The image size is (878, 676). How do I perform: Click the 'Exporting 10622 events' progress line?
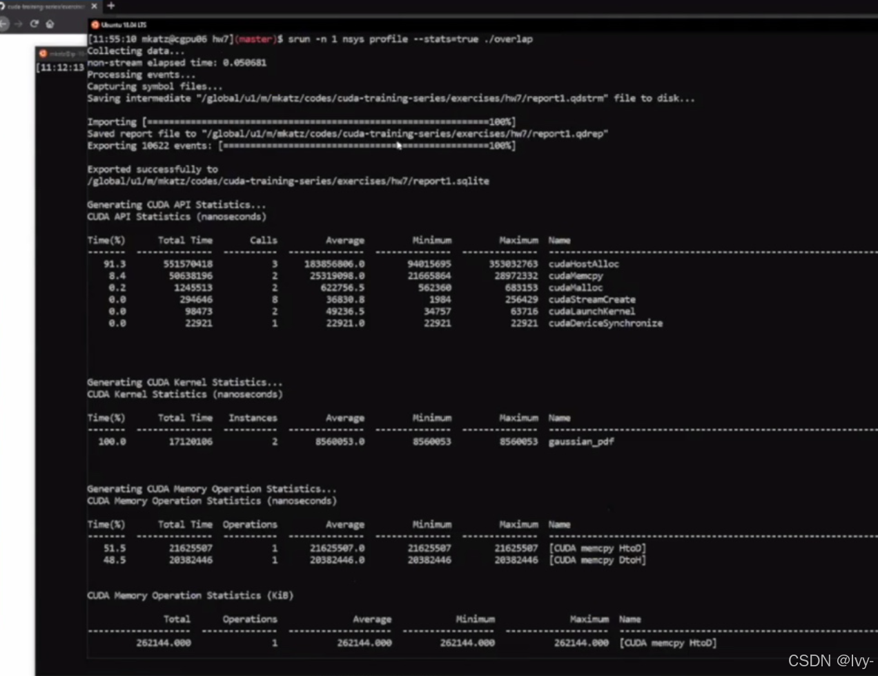(302, 146)
